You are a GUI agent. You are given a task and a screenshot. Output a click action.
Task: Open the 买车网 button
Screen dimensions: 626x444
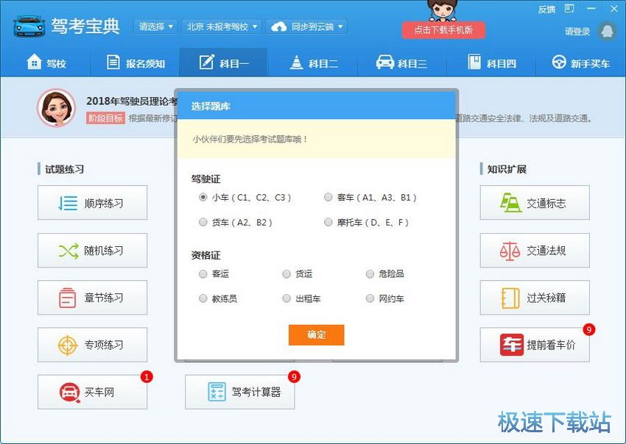click(92, 392)
